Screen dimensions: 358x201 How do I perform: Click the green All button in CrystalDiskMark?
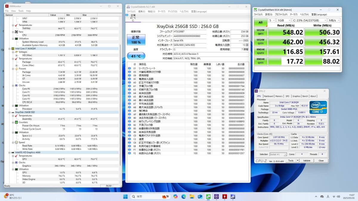[x=260, y=22]
